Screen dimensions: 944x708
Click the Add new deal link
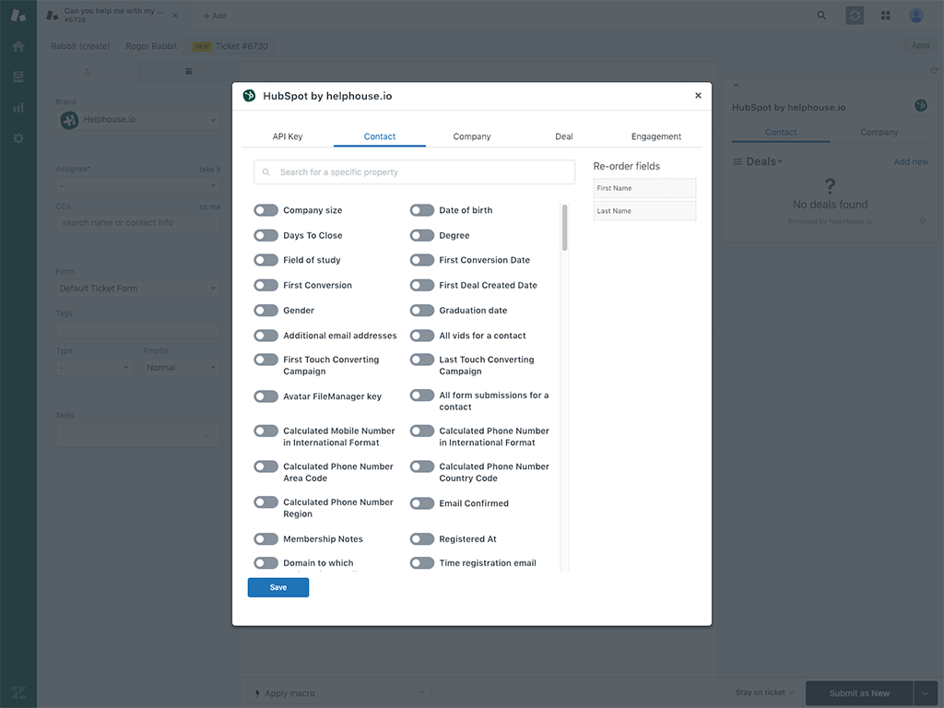pos(911,162)
